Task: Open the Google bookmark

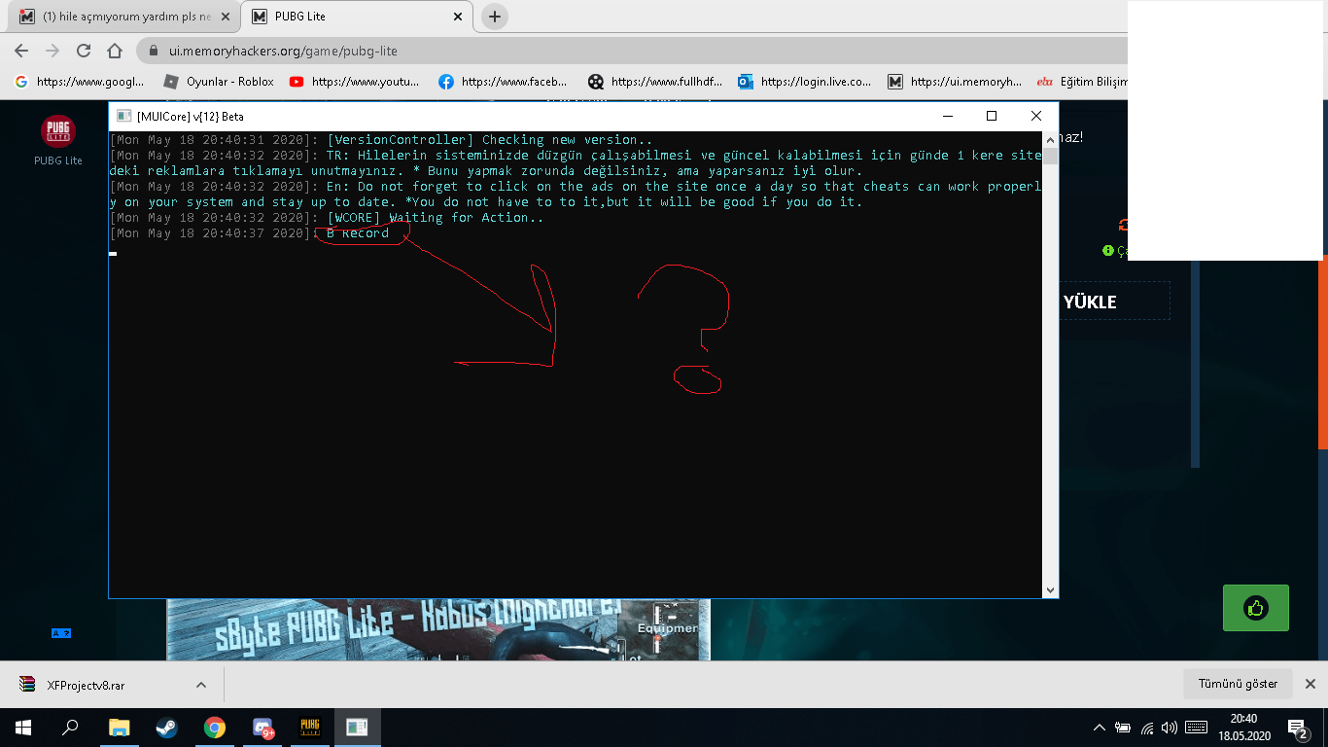Action: [x=81, y=82]
